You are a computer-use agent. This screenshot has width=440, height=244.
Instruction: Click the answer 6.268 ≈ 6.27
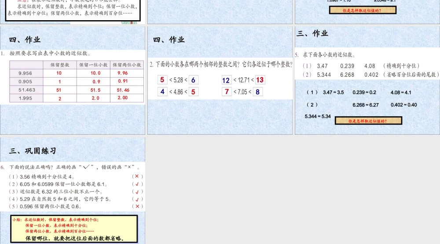click(366, 105)
